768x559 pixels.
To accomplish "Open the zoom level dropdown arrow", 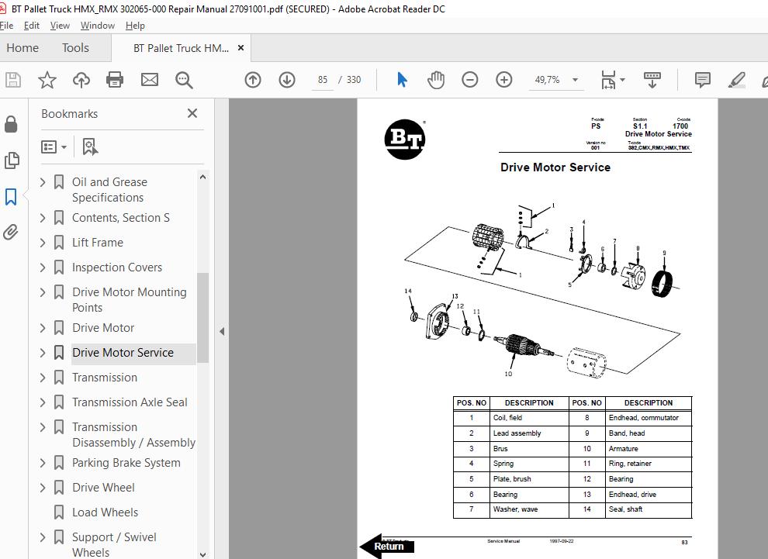I will click(576, 80).
